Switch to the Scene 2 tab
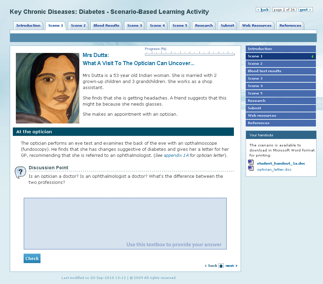This screenshot has height=284, width=323. (x=78, y=26)
